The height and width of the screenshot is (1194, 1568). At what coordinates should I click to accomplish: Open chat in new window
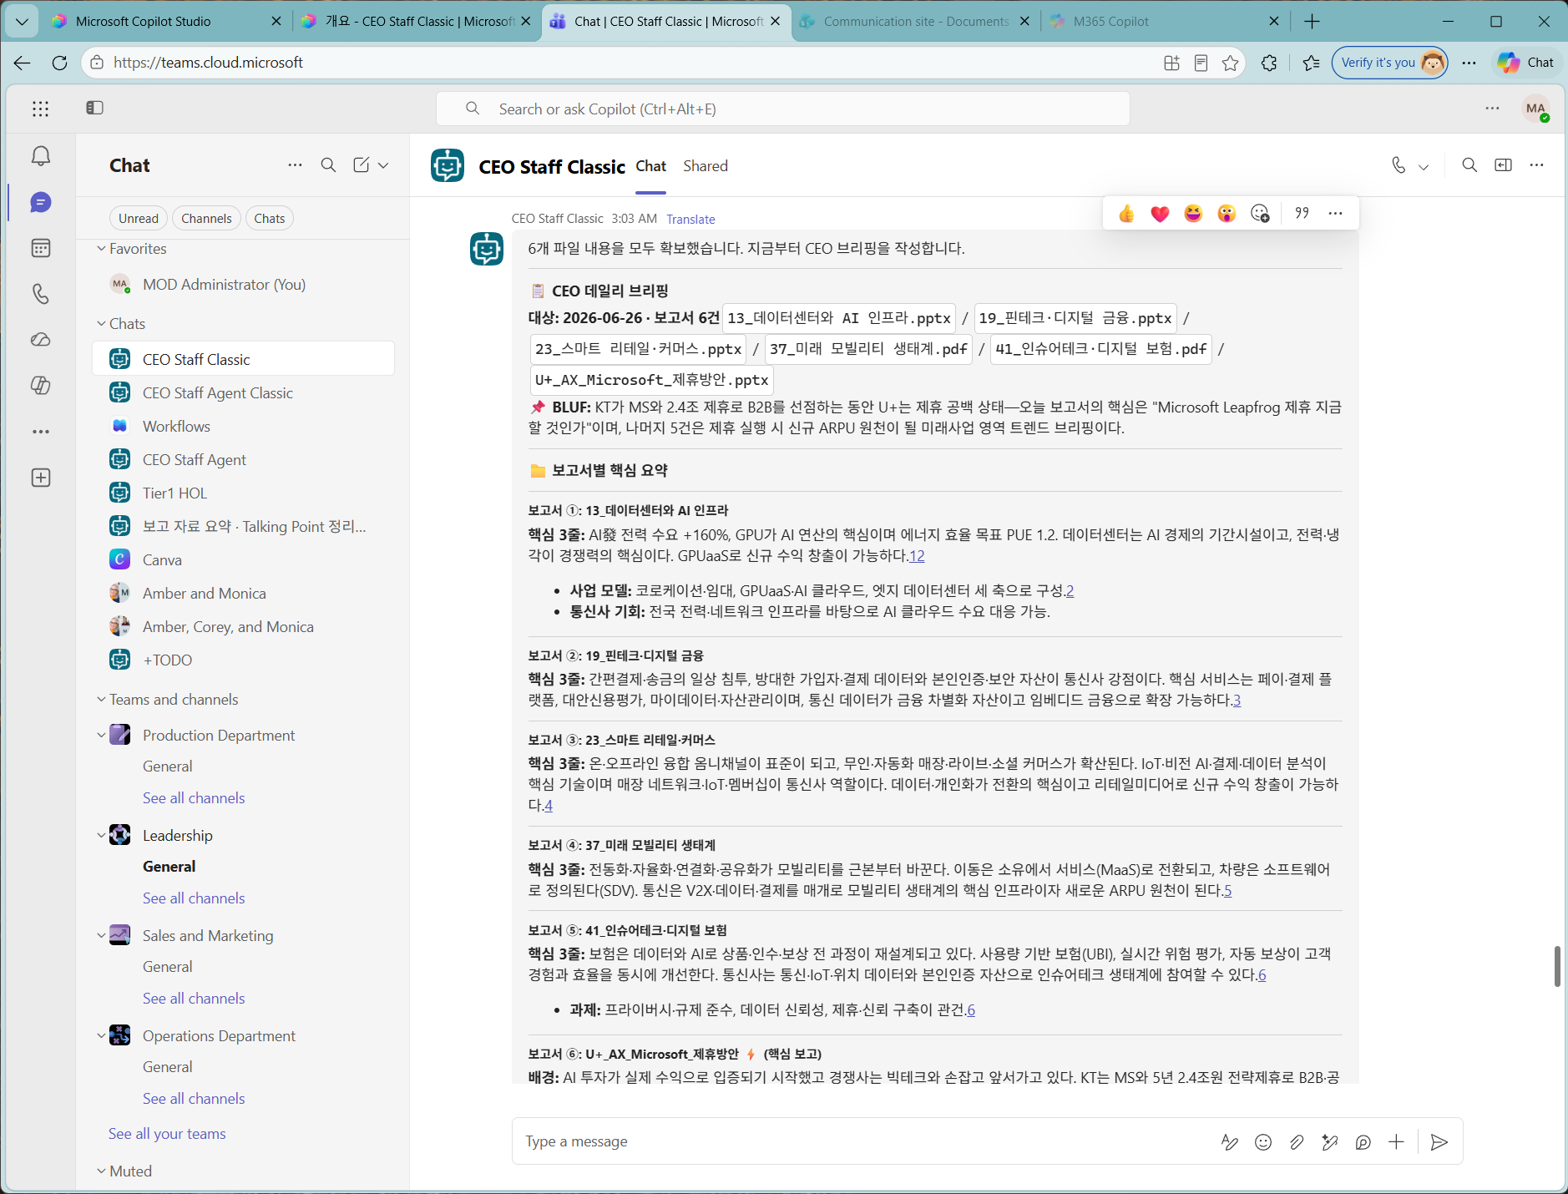(1503, 165)
